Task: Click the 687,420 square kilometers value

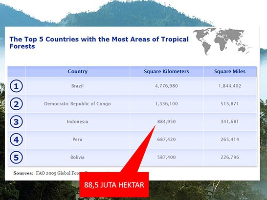Action: click(x=166, y=140)
